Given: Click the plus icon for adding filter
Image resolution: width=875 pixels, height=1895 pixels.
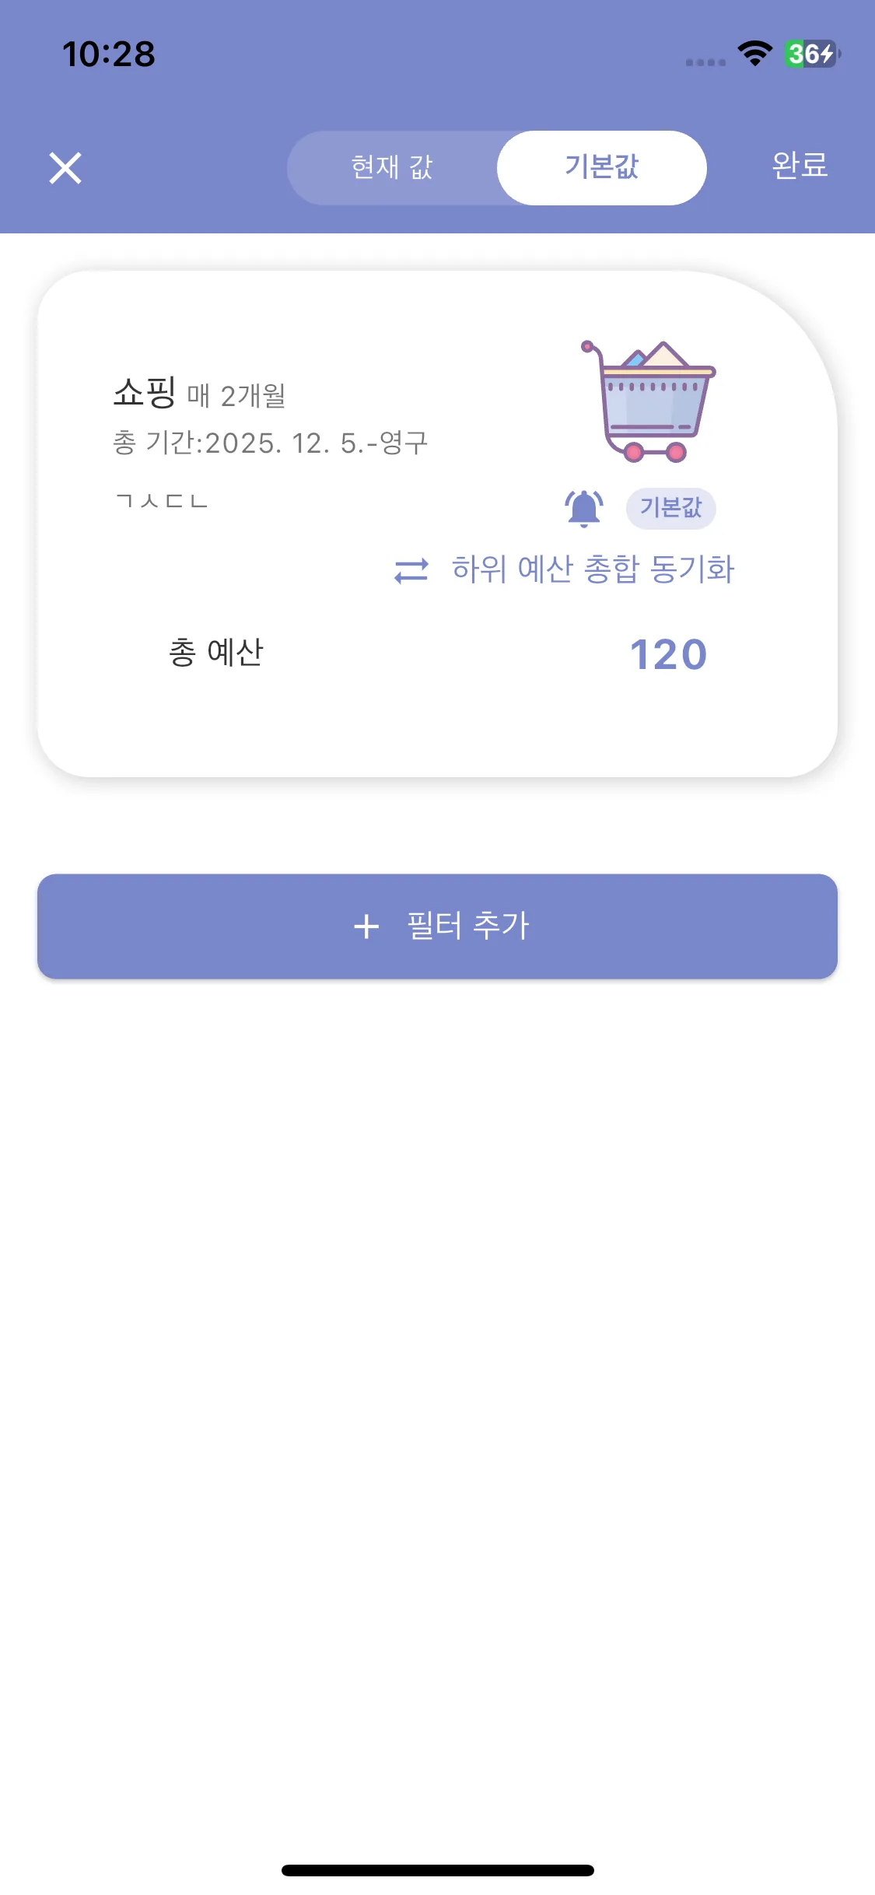Looking at the screenshot, I should [366, 926].
